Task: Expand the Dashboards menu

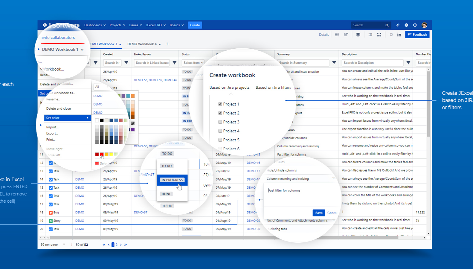Action: point(95,25)
